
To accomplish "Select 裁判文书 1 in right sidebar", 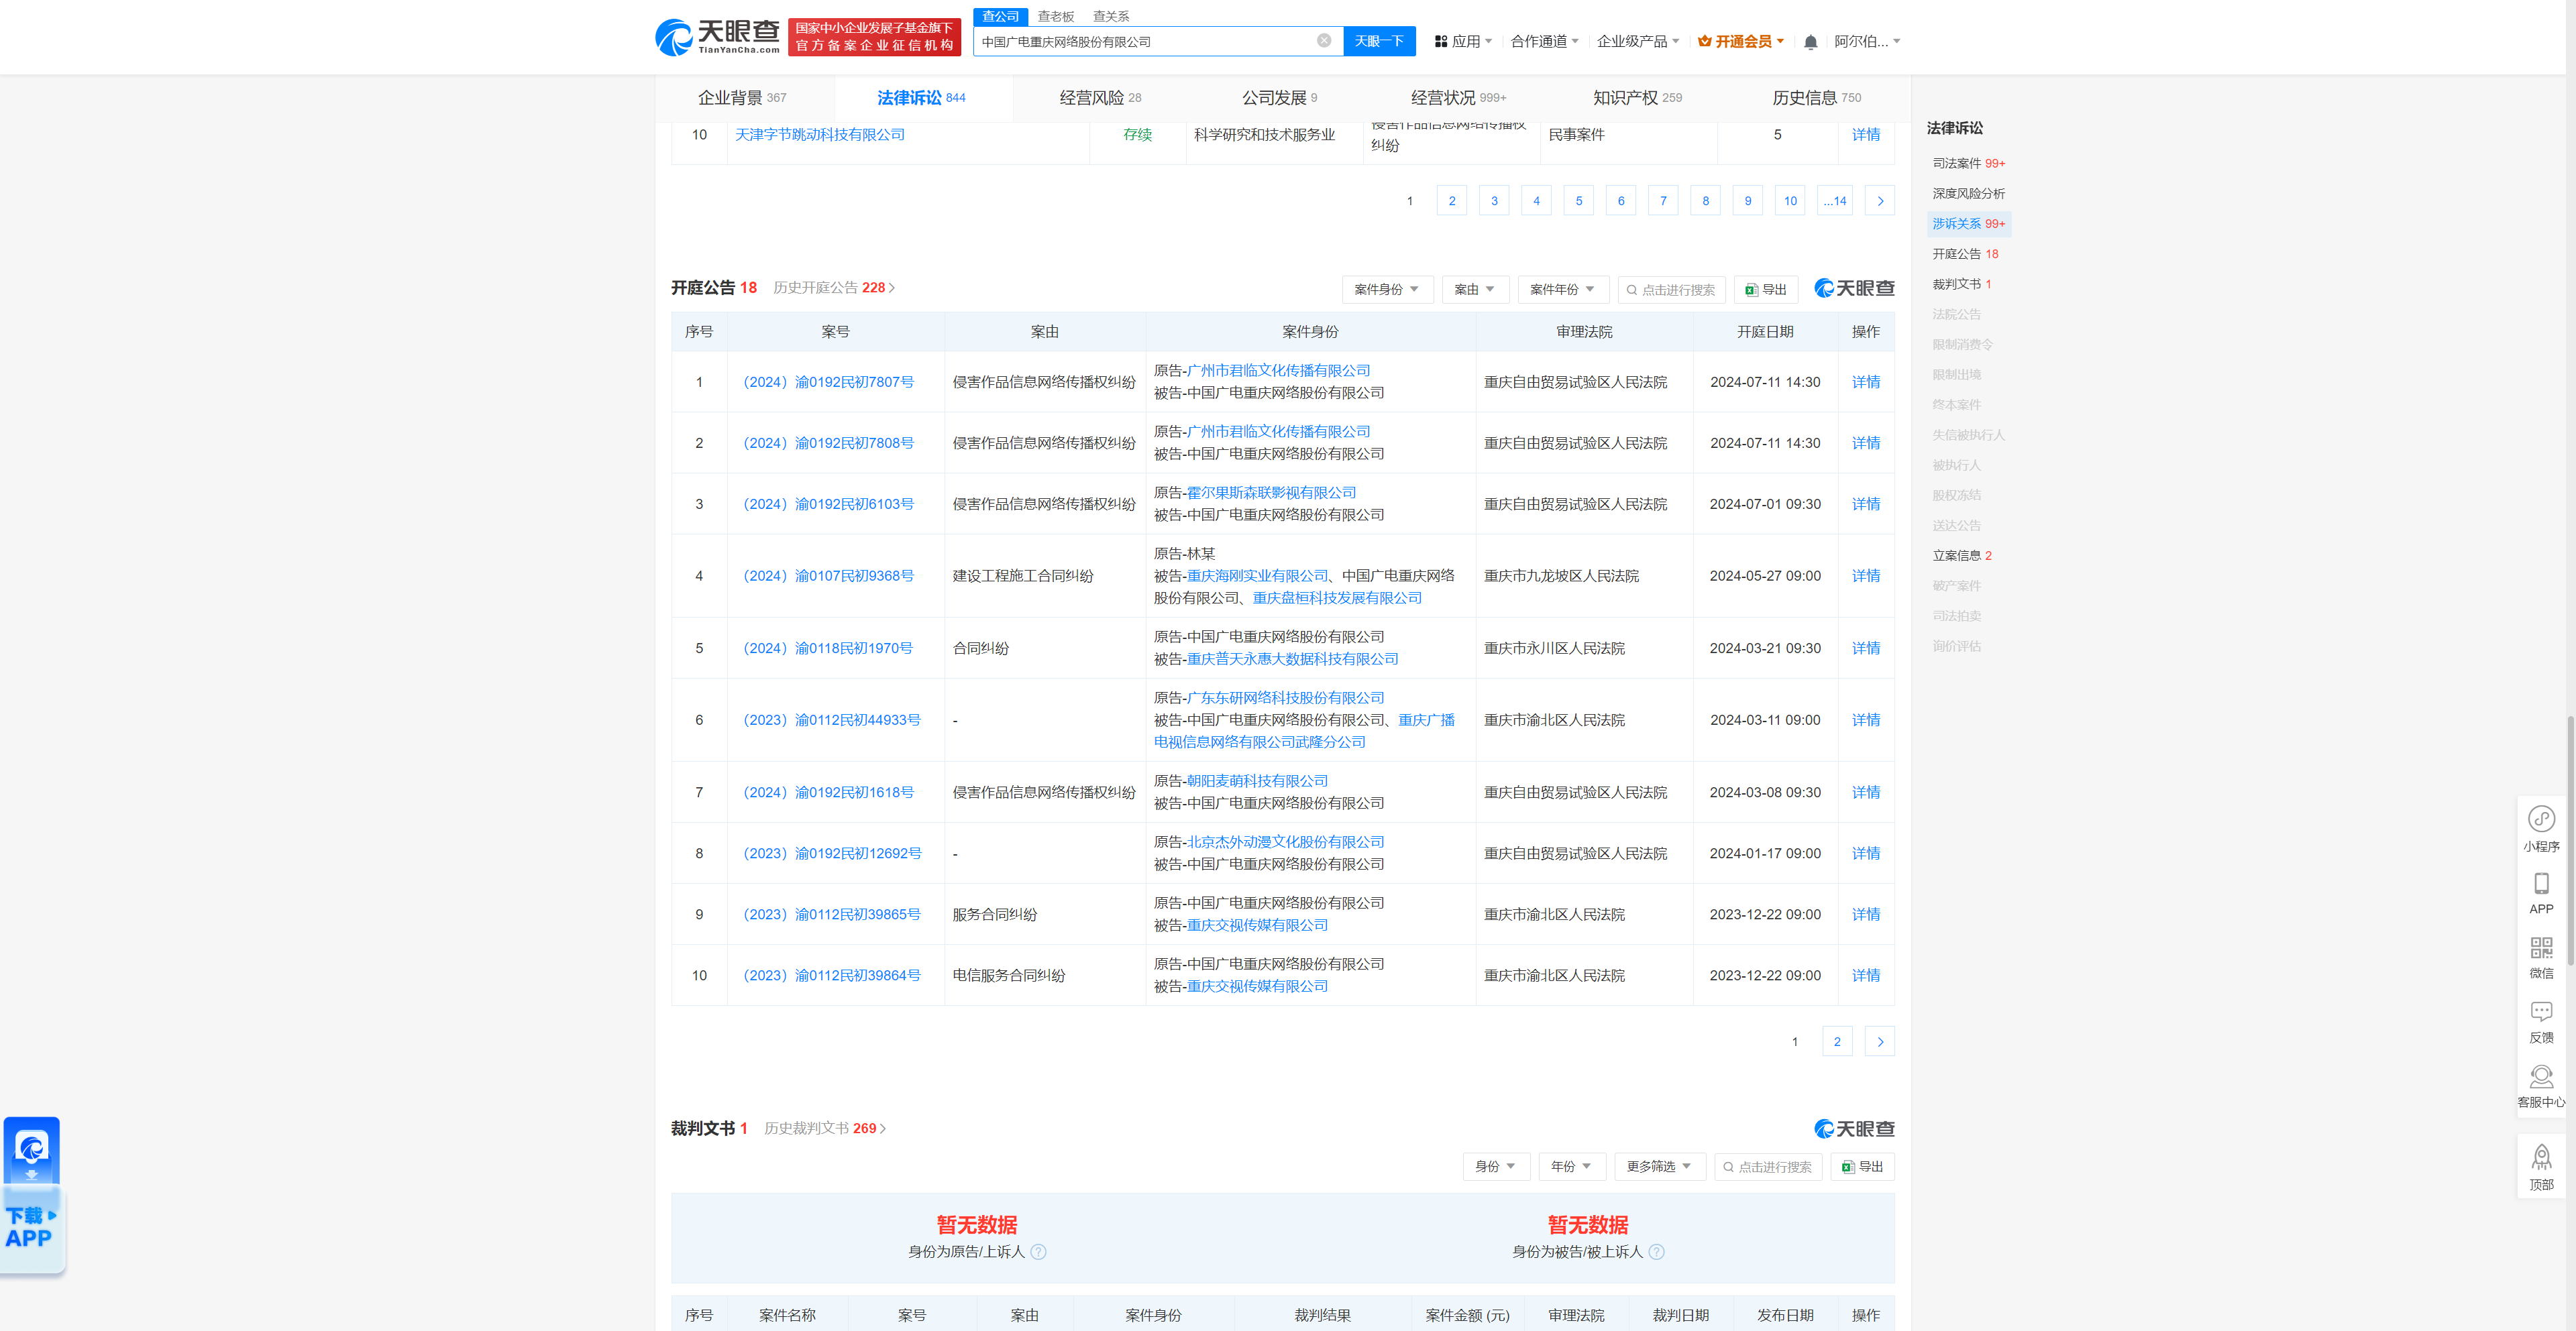I will (x=1961, y=284).
